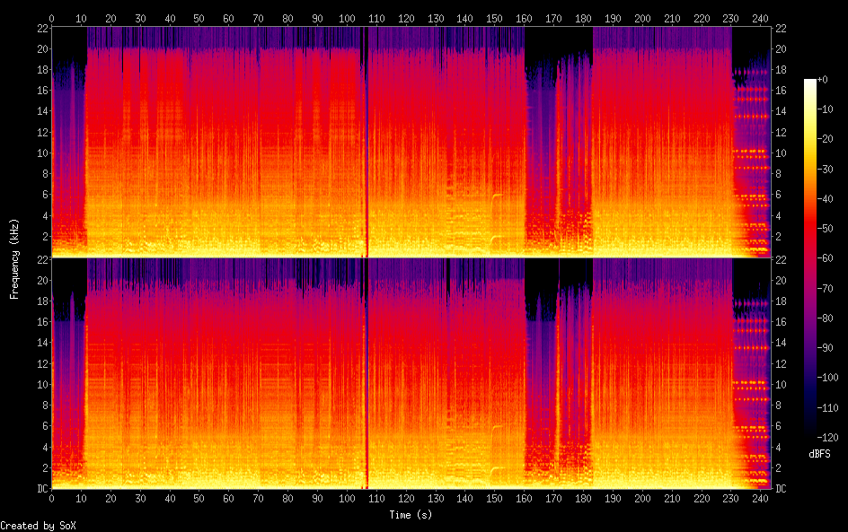The width and height of the screenshot is (848, 532).
Task: Click the "Frequency (kHz)" axis title
Action: 14,258
